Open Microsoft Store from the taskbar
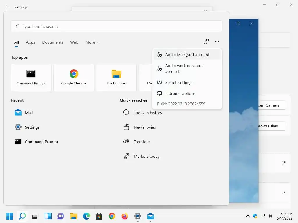 [99, 216]
